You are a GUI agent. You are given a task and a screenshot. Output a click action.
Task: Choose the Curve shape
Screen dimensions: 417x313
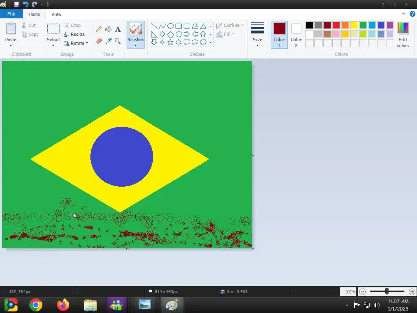(x=162, y=26)
